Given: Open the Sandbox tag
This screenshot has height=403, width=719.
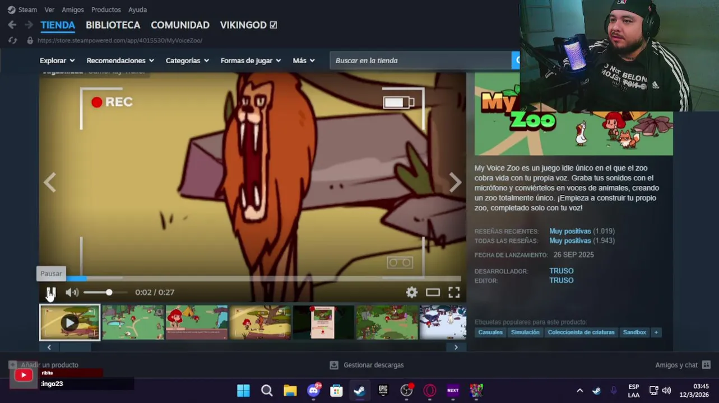Looking at the screenshot, I should [x=634, y=332].
